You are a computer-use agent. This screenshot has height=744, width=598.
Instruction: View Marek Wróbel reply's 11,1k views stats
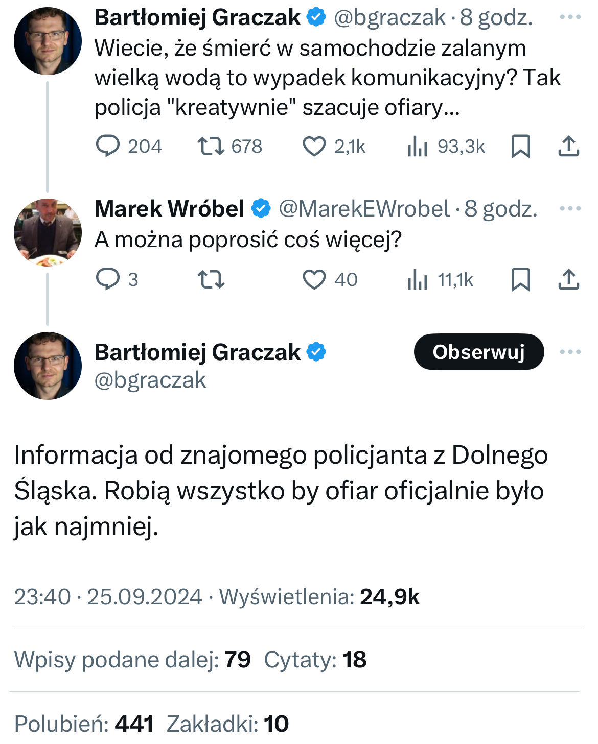[x=417, y=280]
